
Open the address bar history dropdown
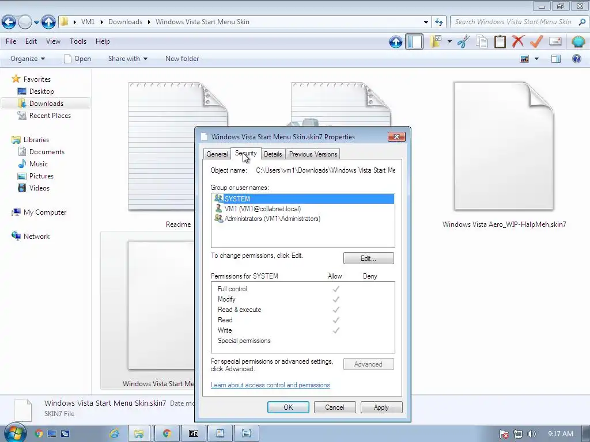[426, 22]
